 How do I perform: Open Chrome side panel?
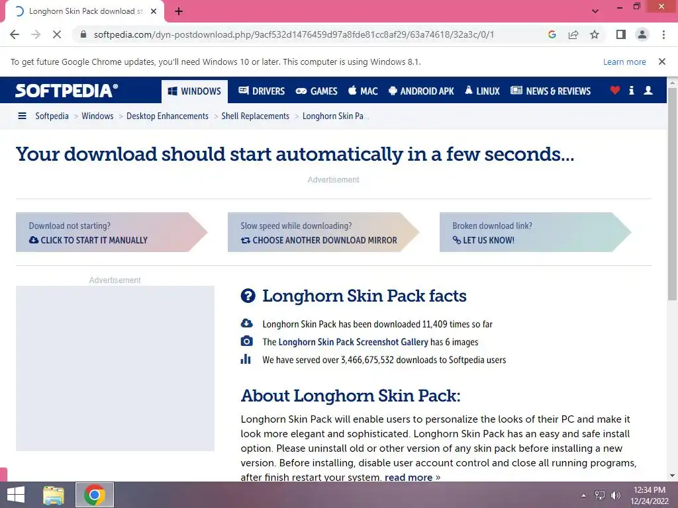(x=621, y=34)
